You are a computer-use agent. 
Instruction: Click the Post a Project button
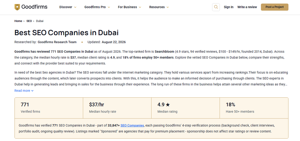click(275, 7)
